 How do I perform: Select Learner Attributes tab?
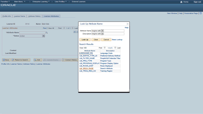51,16
